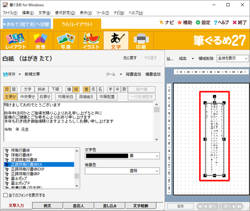Click font icon beside 富士ポップ

[6, 179]
